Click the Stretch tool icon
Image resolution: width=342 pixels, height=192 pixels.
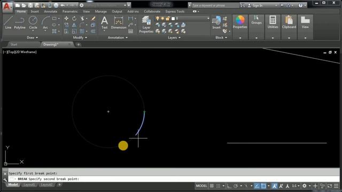[66, 31]
